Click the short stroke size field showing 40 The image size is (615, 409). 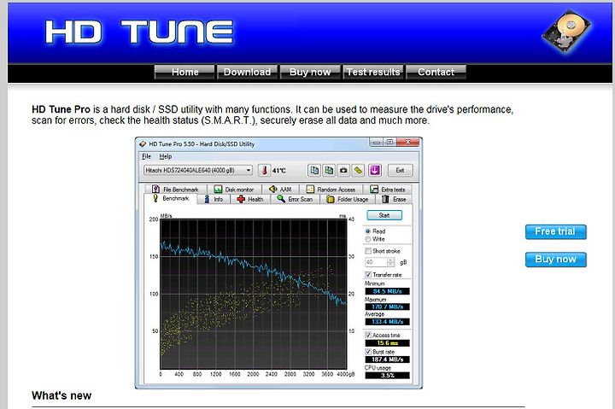click(376, 262)
